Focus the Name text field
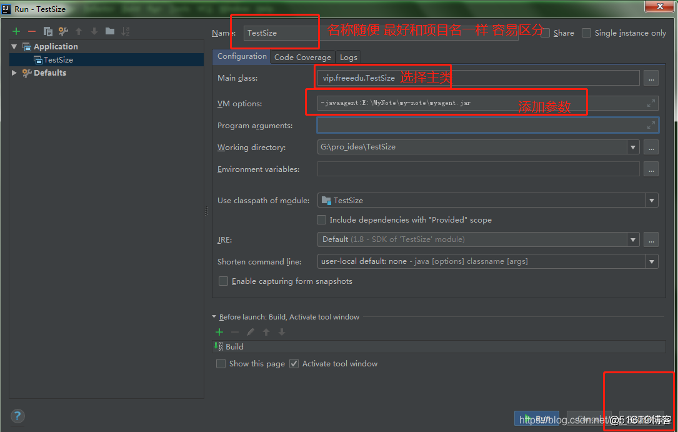 pyautogui.click(x=381, y=33)
